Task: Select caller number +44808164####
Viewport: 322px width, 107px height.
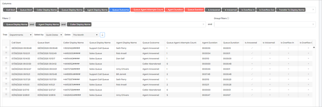Action: tap(72, 74)
